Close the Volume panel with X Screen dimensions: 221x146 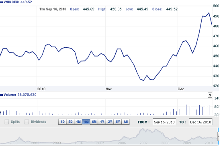pos(210,95)
